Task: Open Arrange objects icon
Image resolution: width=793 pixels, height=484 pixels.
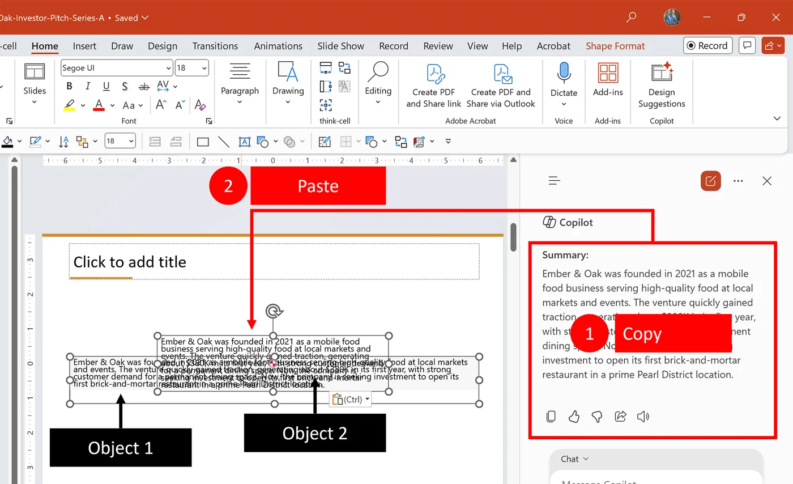Action: pyautogui.click(x=83, y=141)
